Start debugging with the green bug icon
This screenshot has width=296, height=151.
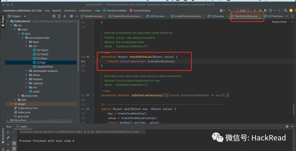point(260,11)
